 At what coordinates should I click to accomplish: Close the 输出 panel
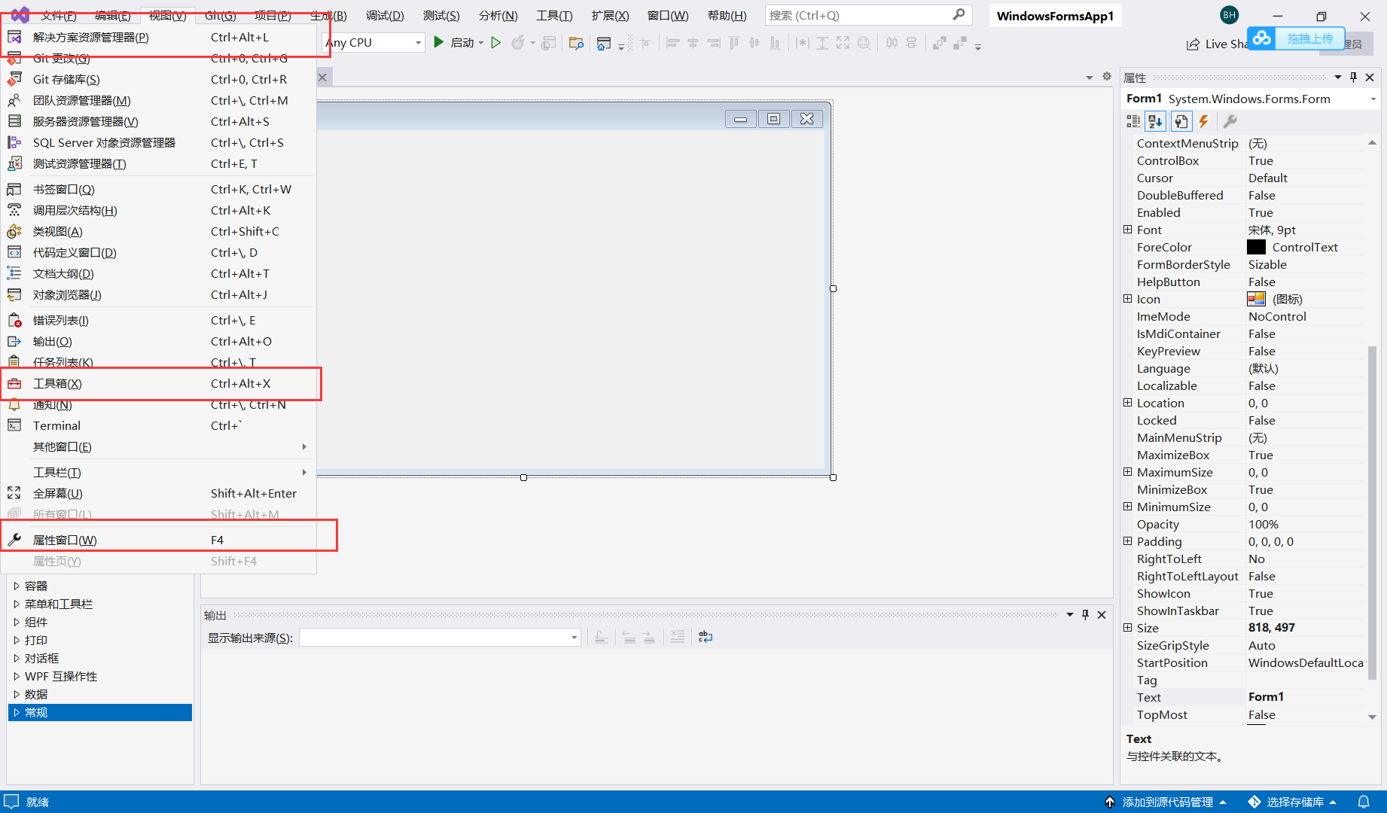click(x=1102, y=615)
